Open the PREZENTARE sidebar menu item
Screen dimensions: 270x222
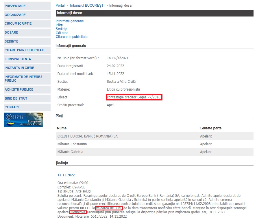tap(27, 6)
